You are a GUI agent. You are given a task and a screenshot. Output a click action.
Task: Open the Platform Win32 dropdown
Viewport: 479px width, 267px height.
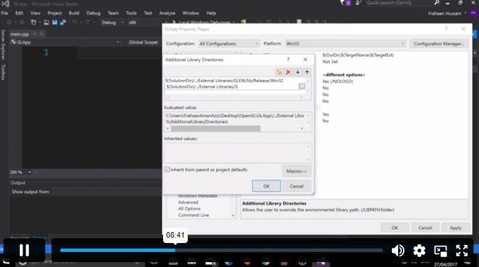[x=345, y=44]
